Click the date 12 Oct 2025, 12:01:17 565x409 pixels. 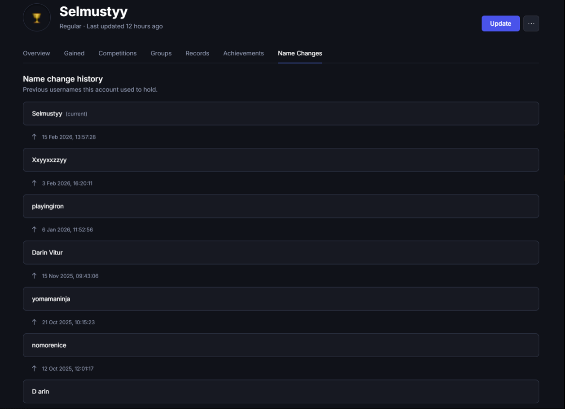68,369
